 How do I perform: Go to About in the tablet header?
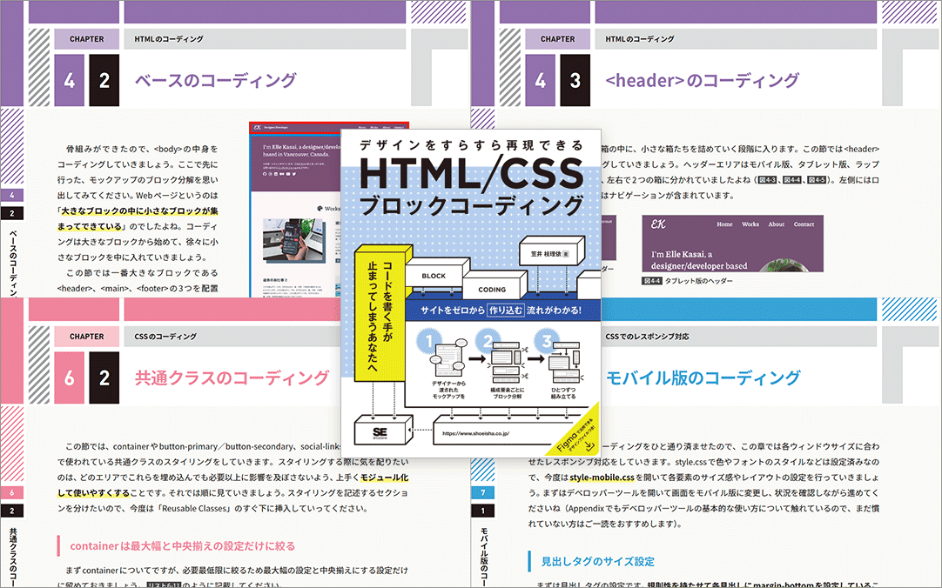776,224
